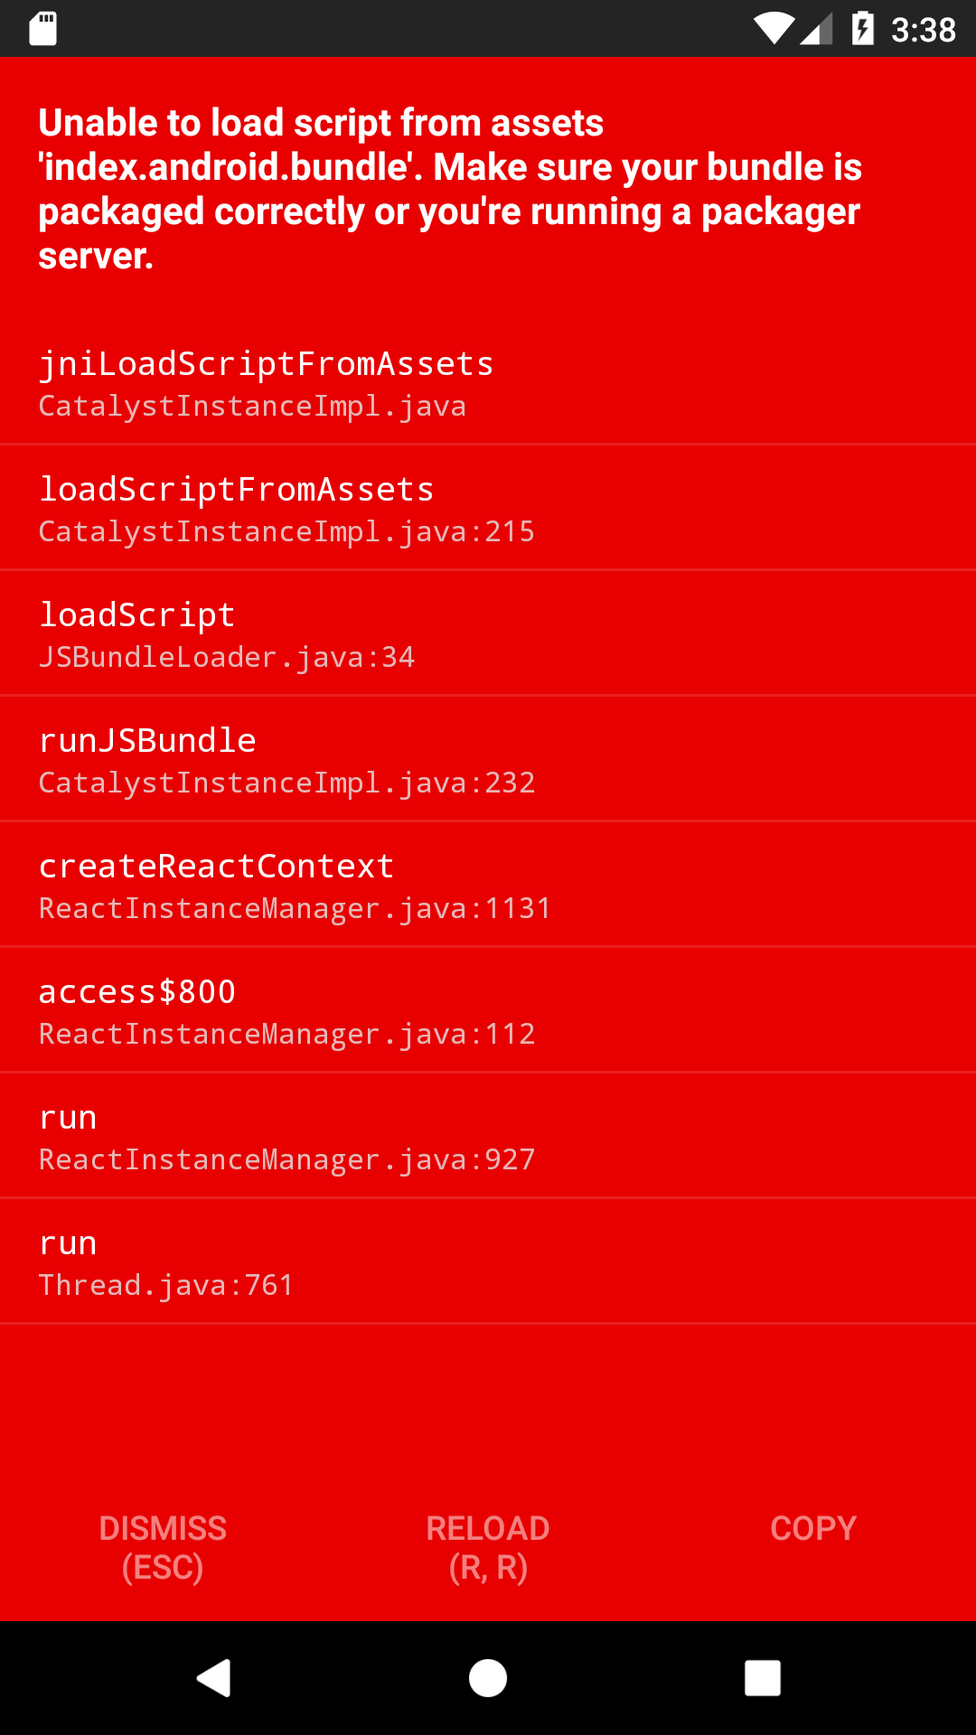
Task: Tap the Android recent apps square icon
Action: pyautogui.click(x=762, y=1678)
